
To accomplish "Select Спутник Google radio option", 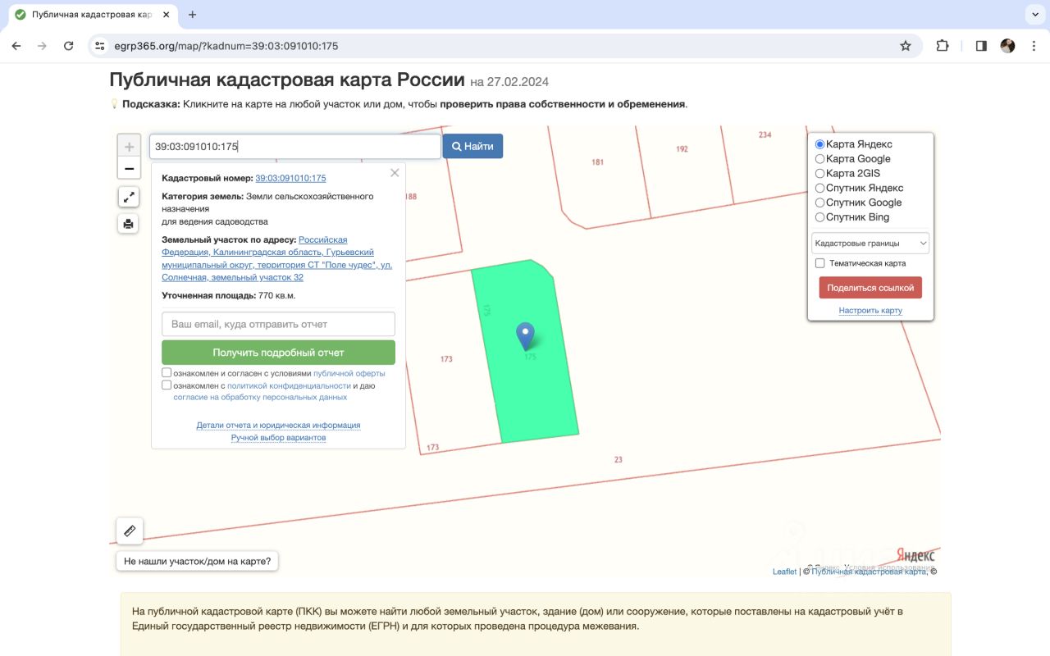I will [x=819, y=203].
